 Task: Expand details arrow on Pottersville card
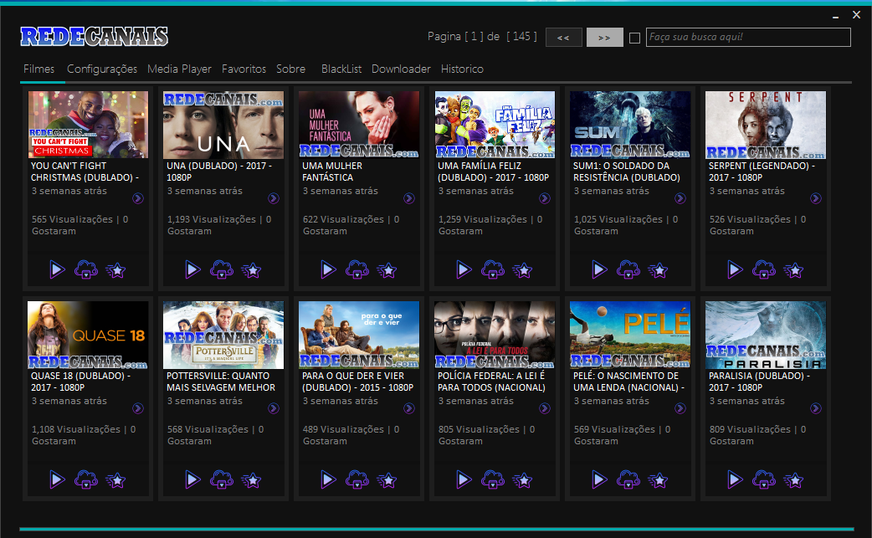(x=274, y=408)
